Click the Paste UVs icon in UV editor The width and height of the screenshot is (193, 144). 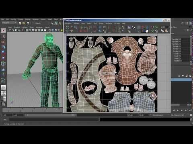[x=166, y=31]
